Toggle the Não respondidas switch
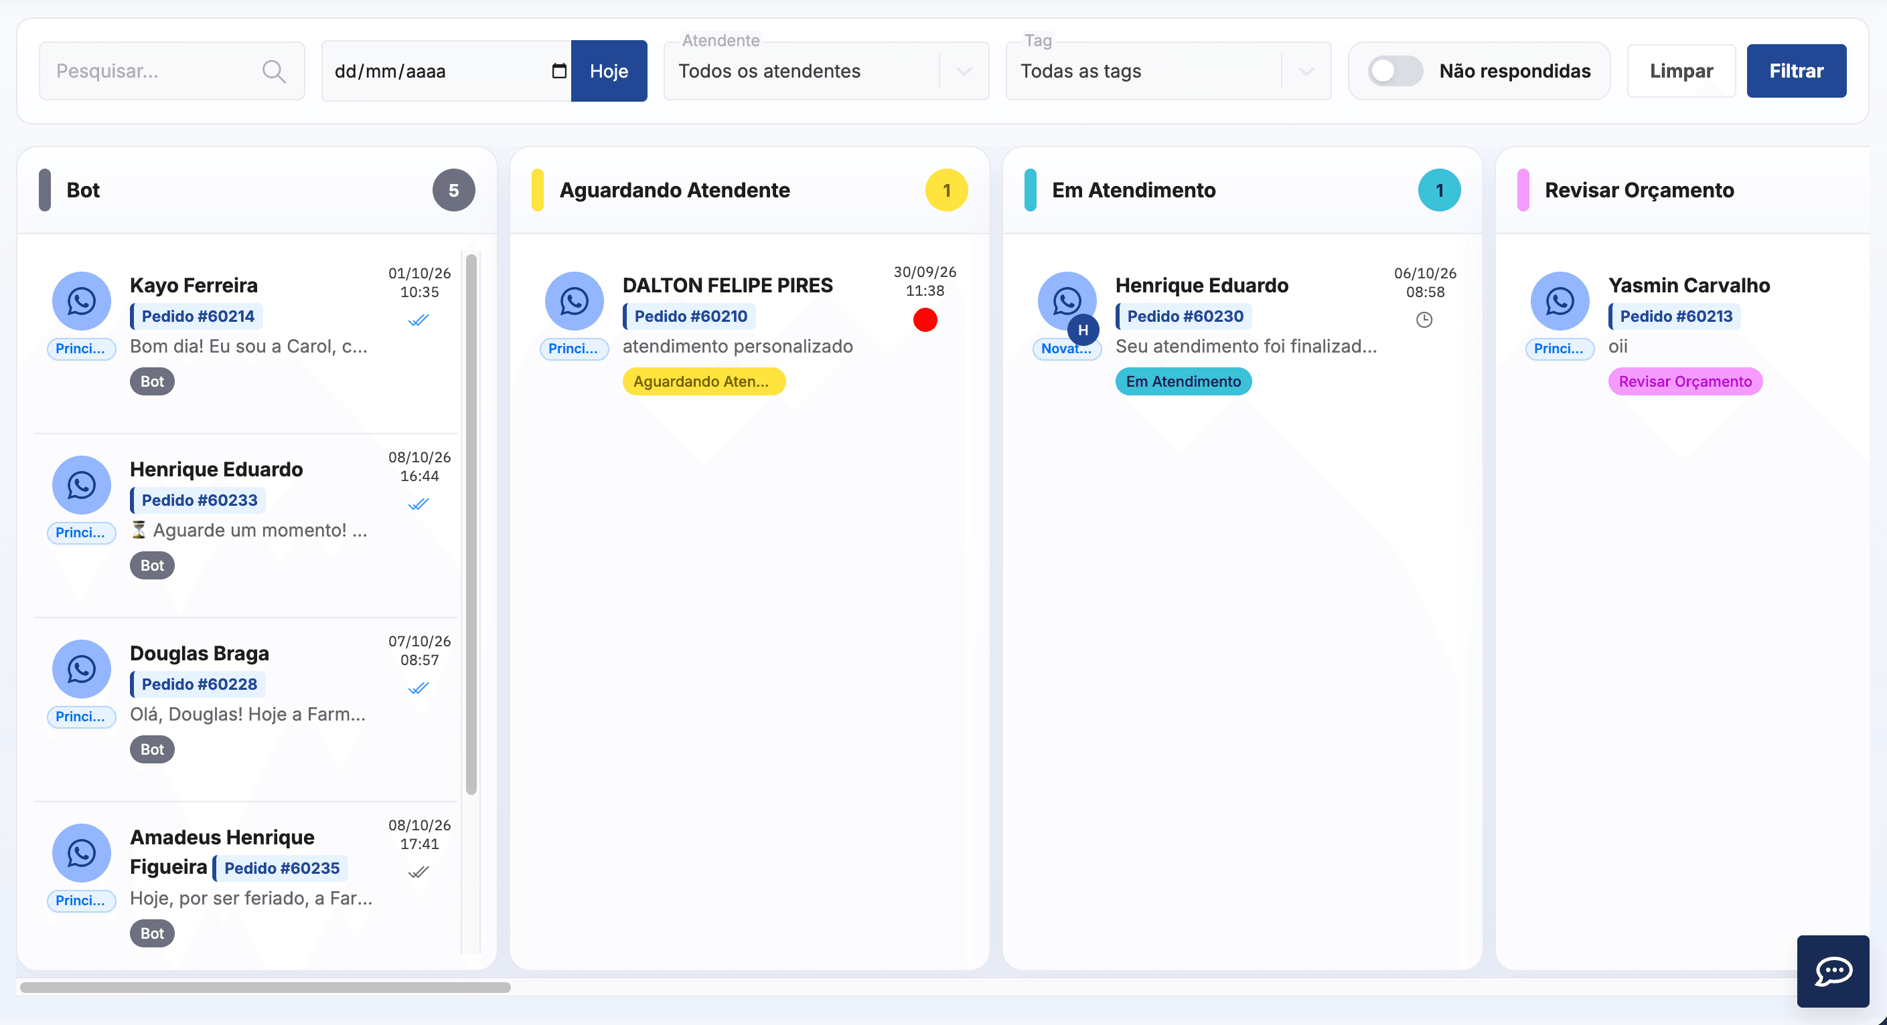Viewport: 1887px width, 1025px height. pos(1395,71)
